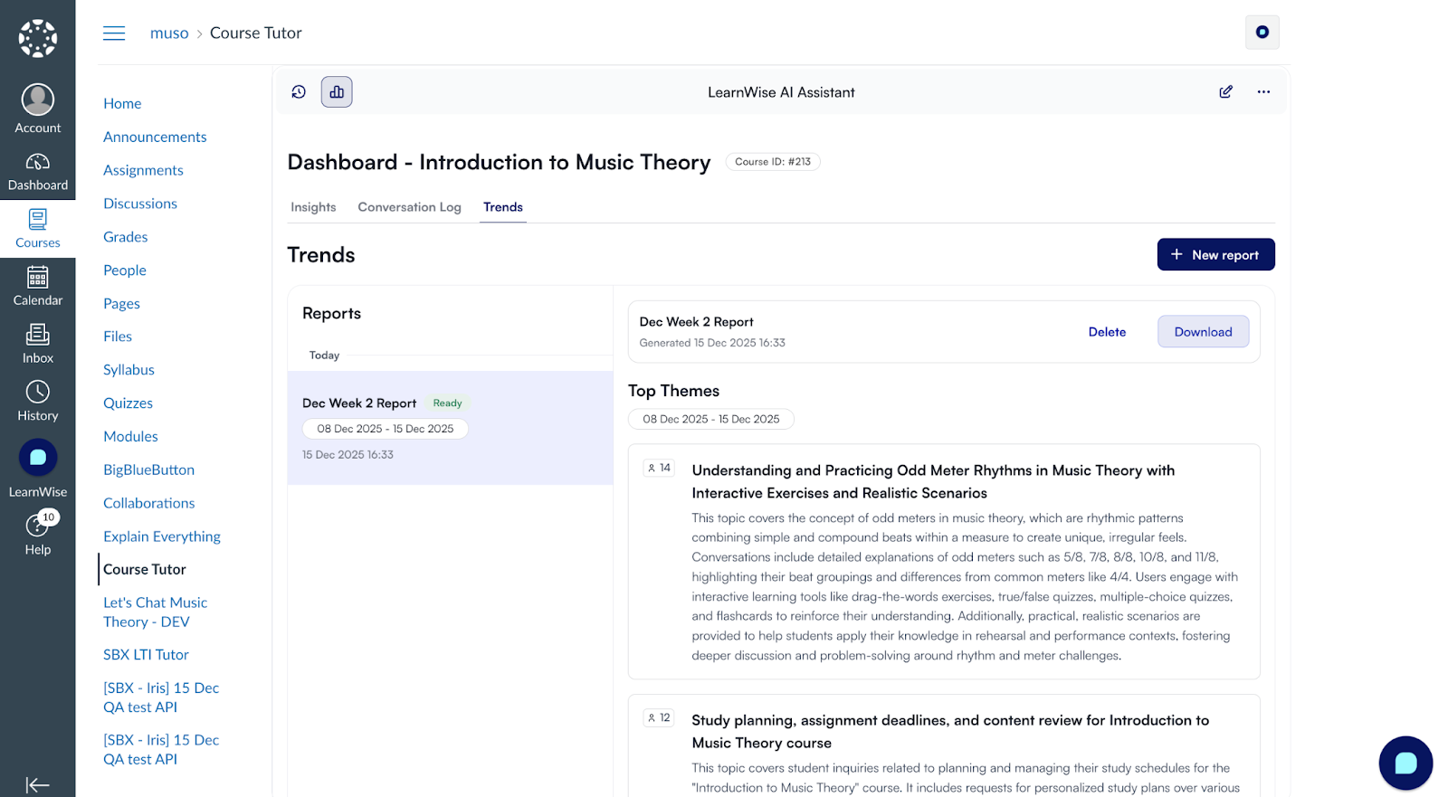This screenshot has height=797, width=1448.
Task: Open Discussions course link
Action: [140, 204]
